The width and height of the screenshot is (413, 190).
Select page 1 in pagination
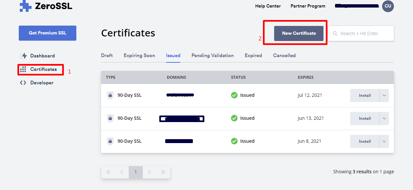[x=136, y=172]
